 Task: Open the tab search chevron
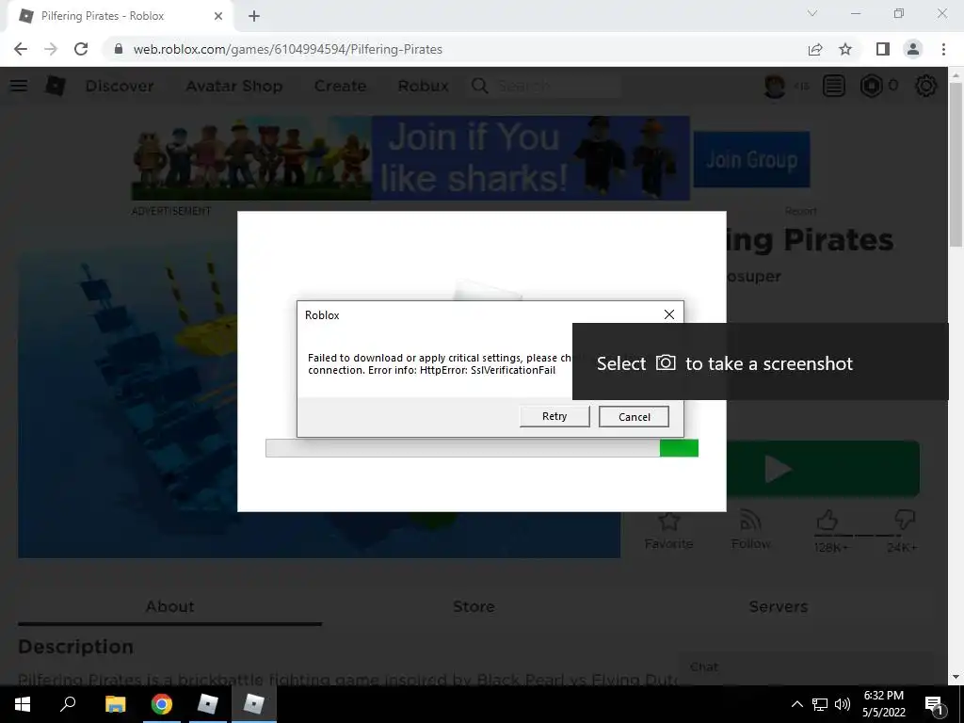pyautogui.click(x=812, y=13)
